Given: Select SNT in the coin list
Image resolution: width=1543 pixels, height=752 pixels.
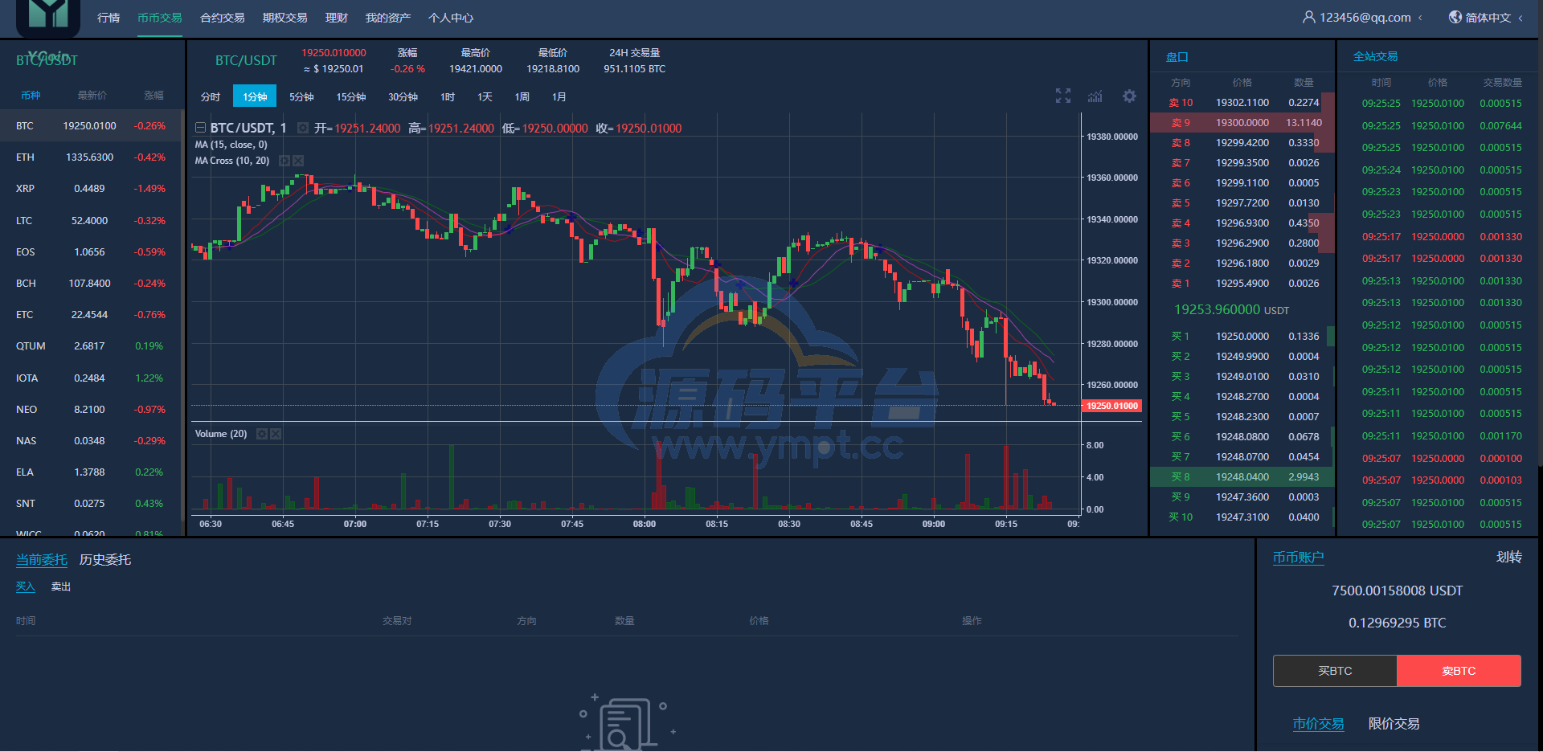Looking at the screenshot, I should pos(92,504).
